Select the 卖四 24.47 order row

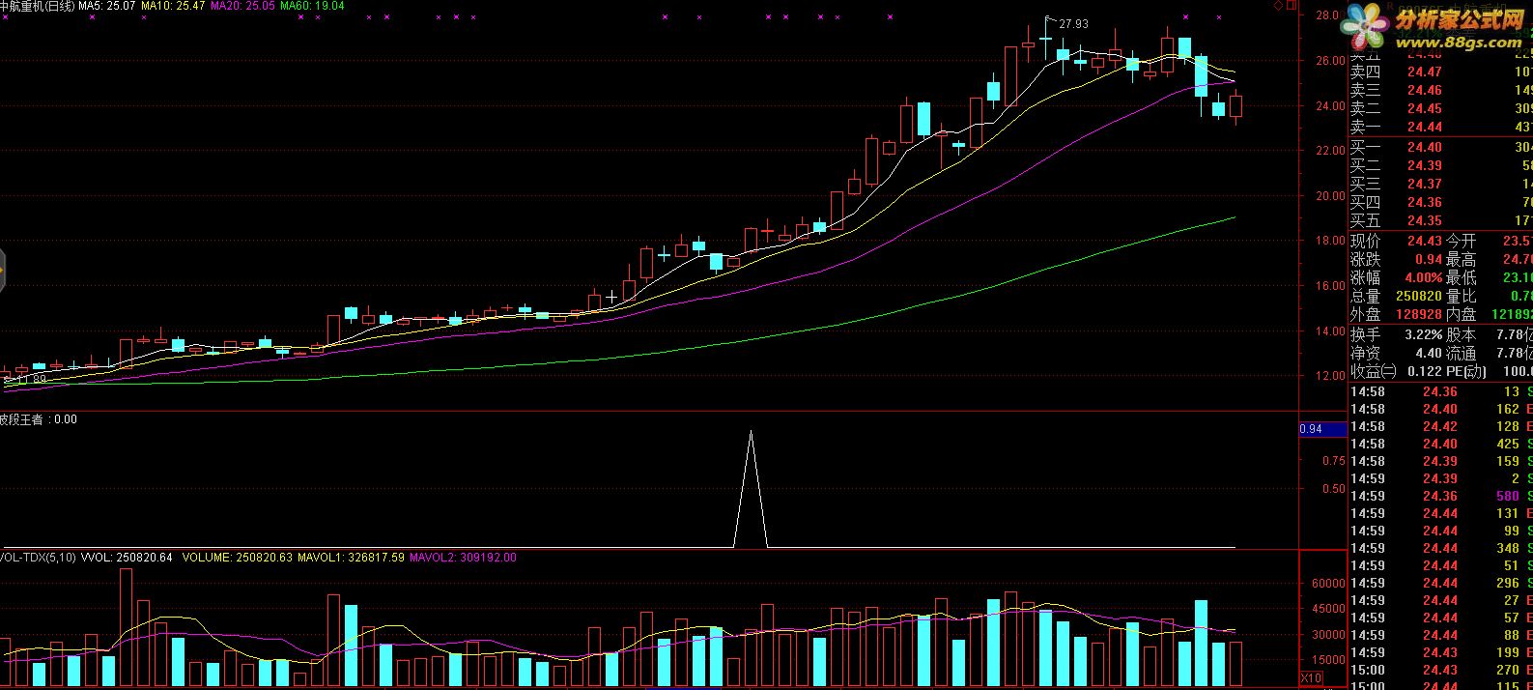[x=1440, y=72]
